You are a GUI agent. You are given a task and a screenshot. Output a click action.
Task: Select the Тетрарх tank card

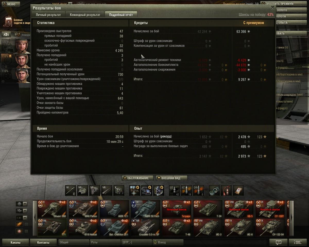[x=177, y=209]
